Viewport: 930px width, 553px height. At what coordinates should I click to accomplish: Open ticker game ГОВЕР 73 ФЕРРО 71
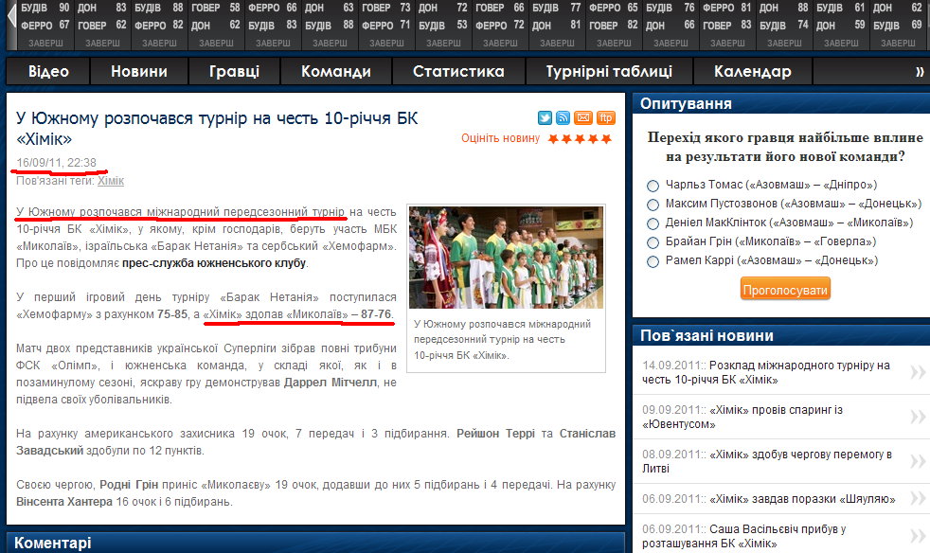point(386,25)
